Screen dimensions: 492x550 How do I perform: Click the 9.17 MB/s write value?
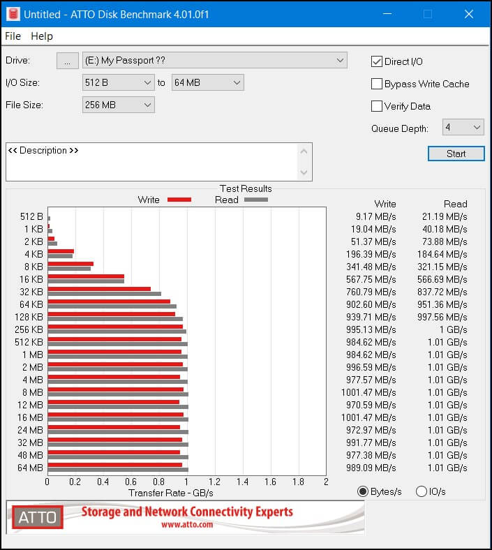point(375,217)
